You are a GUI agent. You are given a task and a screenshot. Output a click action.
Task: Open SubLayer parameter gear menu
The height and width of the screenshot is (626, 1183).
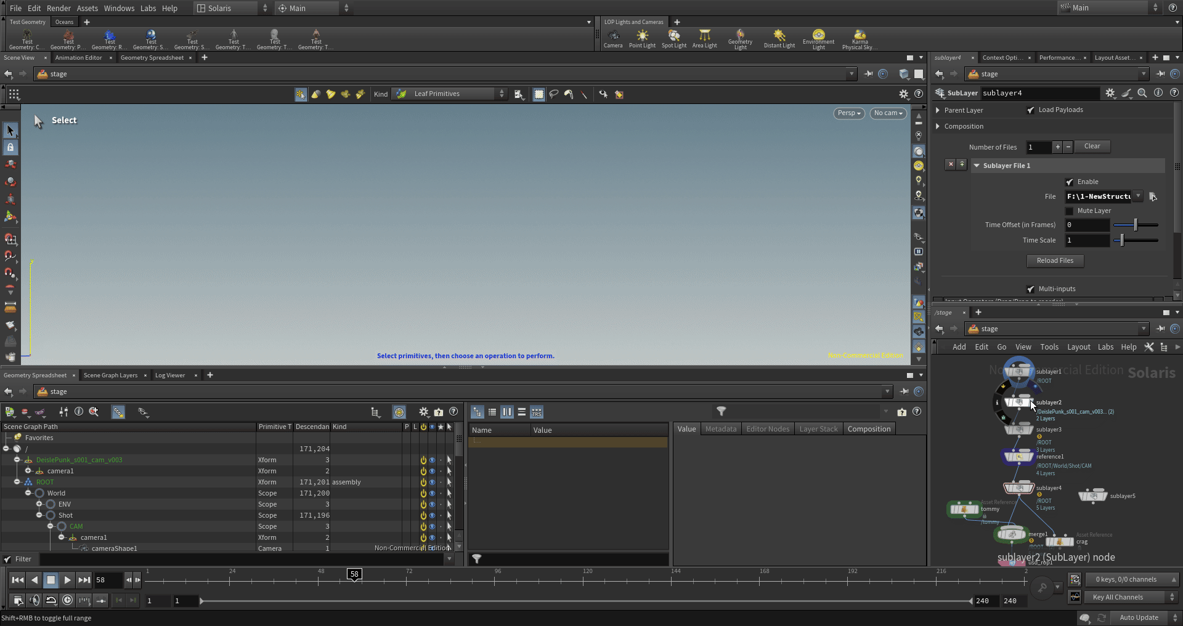[x=1110, y=93]
